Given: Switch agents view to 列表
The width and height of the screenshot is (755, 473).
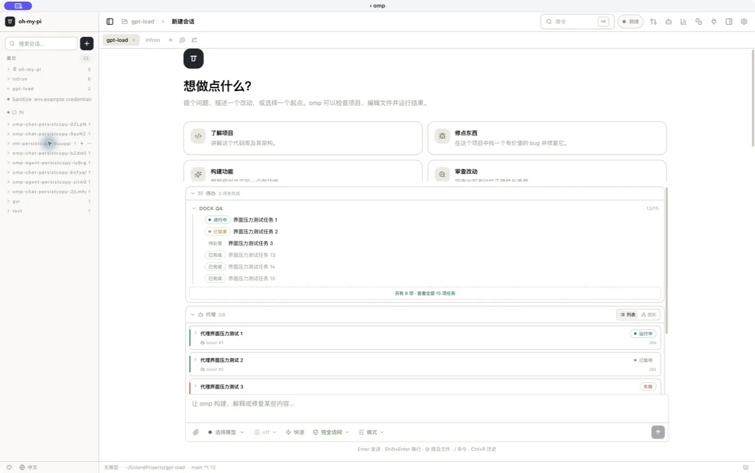Looking at the screenshot, I should tap(628, 315).
